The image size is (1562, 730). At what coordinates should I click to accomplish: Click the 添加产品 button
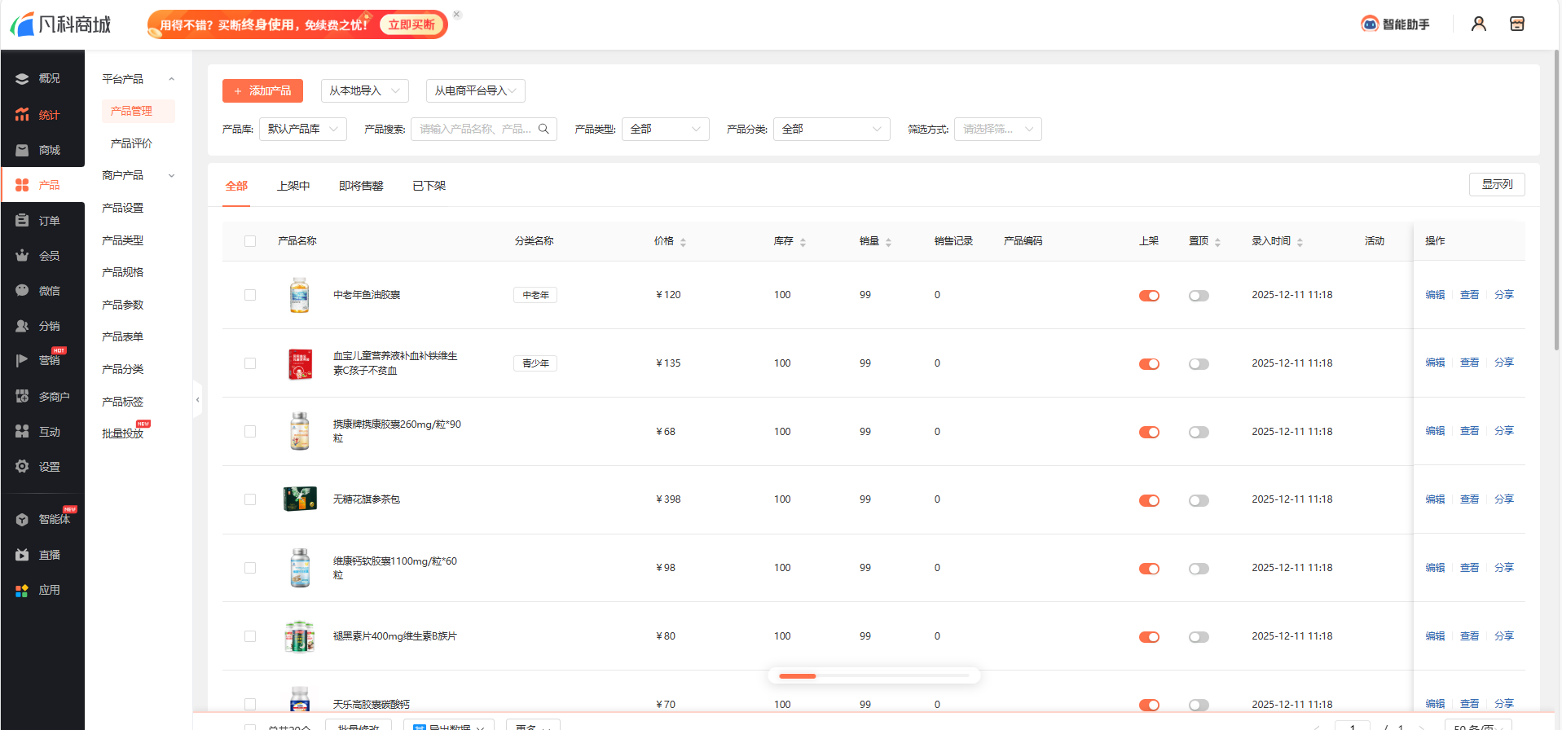[262, 90]
